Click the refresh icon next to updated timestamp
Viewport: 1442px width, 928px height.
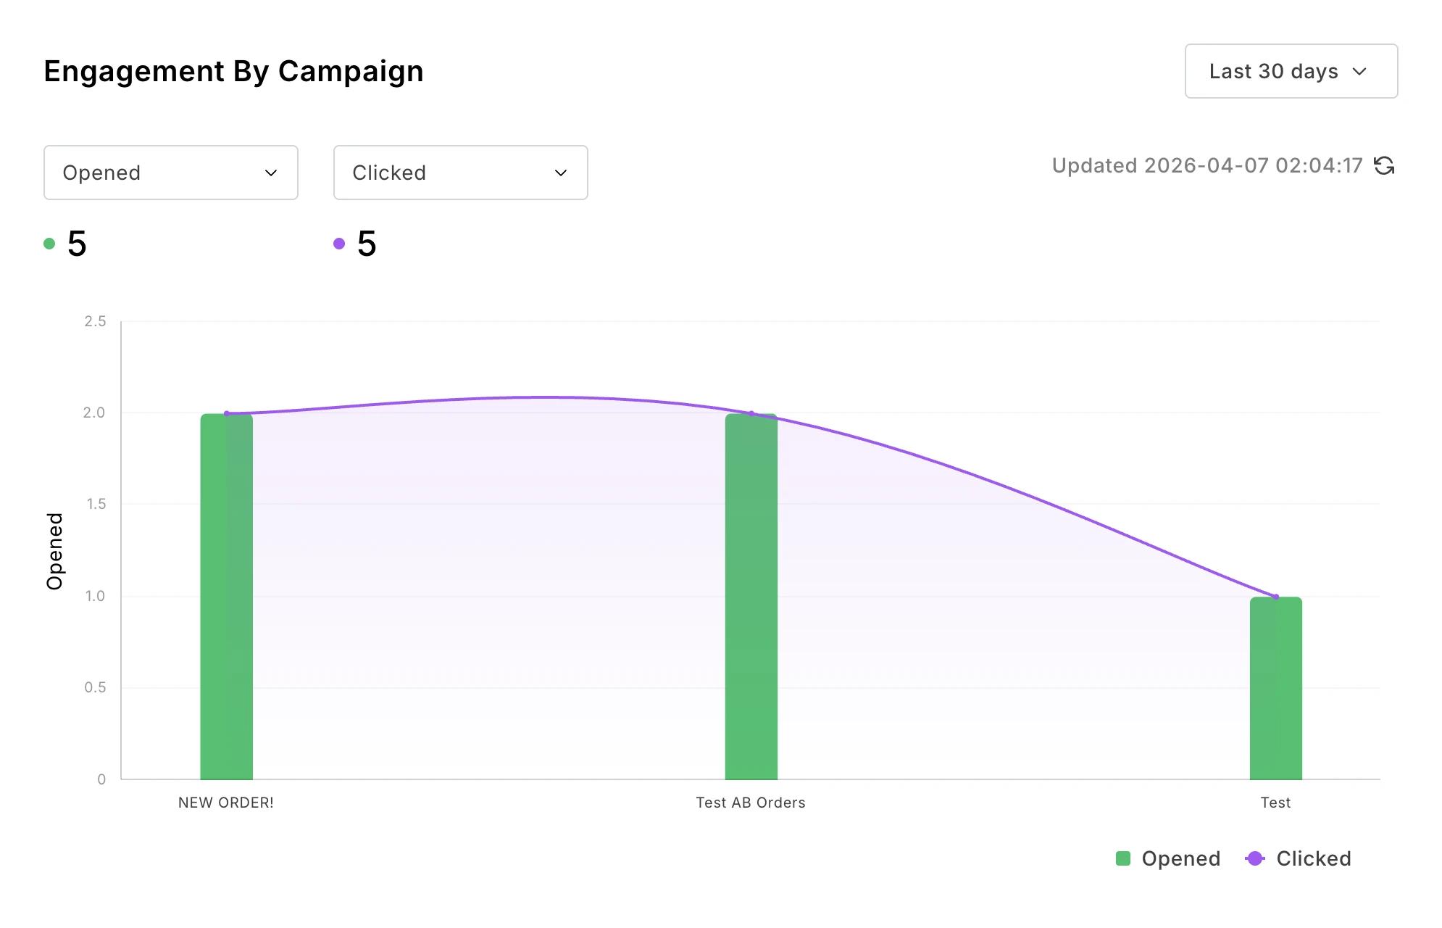tap(1385, 166)
